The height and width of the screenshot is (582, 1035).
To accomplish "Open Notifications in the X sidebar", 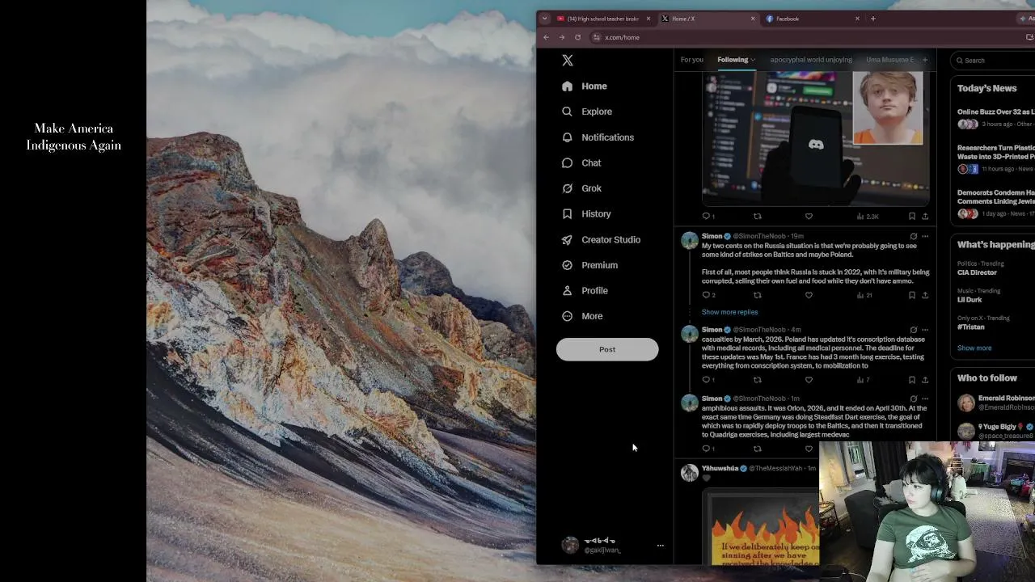I will (x=598, y=137).
